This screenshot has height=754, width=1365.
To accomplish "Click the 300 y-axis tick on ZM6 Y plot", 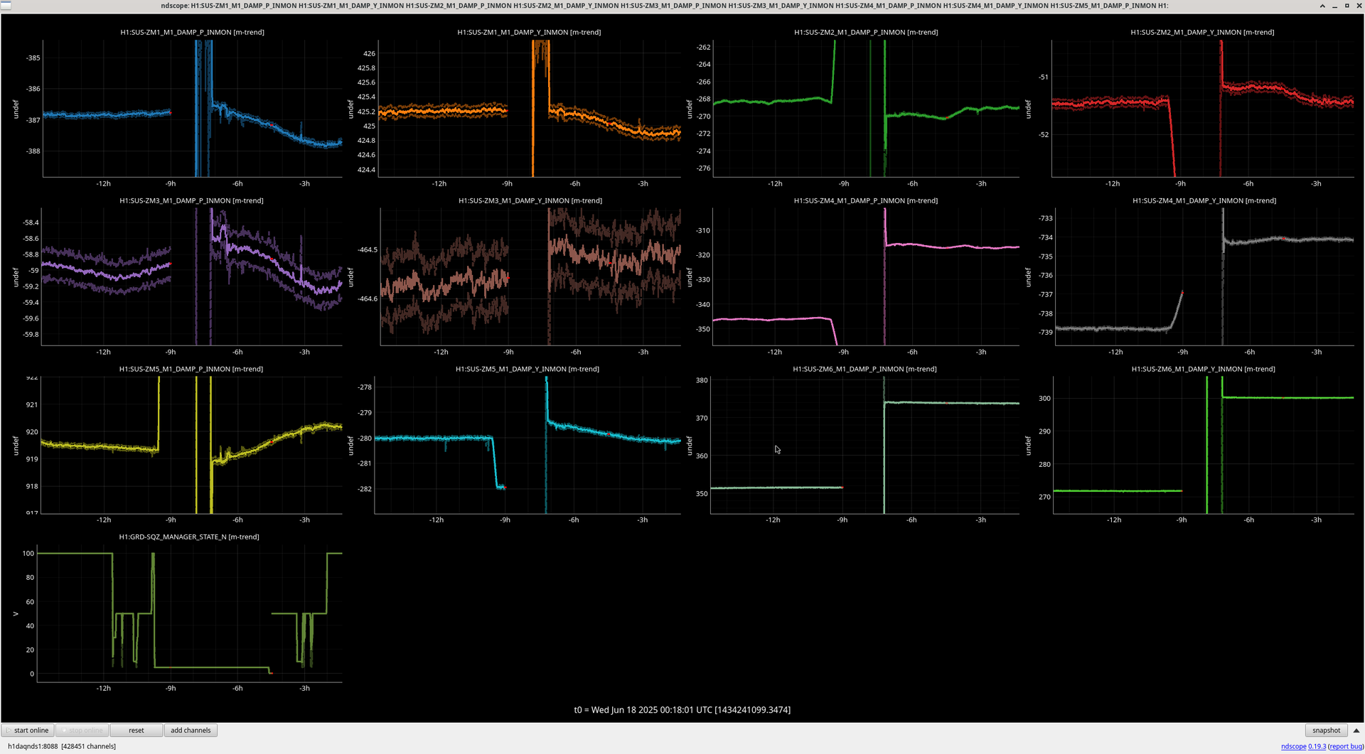I will [1044, 398].
